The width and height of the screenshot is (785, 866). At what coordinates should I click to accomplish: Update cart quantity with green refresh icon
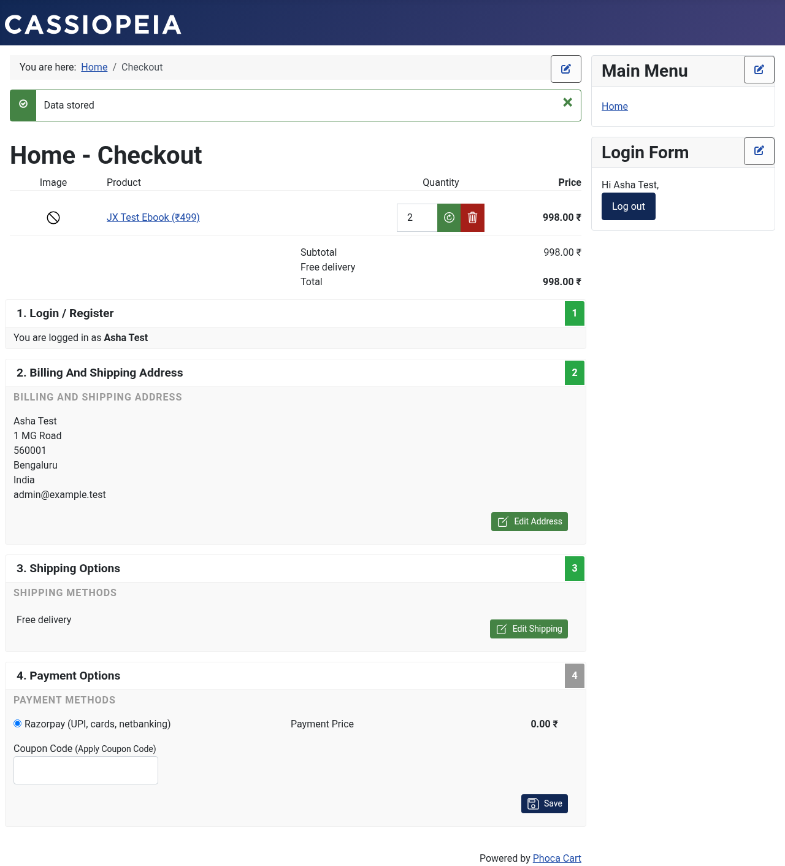pos(449,218)
